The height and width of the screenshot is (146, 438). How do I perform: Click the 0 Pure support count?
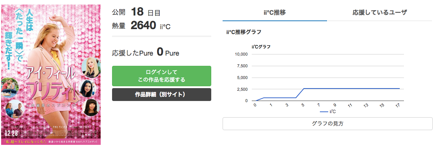(168, 53)
